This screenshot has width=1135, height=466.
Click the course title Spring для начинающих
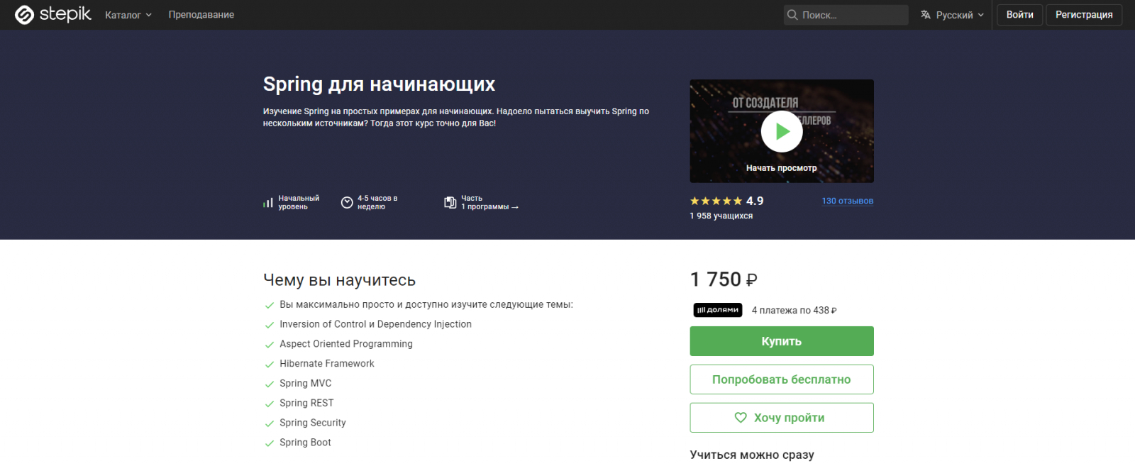[379, 84]
